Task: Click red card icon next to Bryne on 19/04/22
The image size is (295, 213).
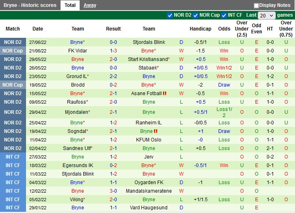Action: click(x=156, y=131)
